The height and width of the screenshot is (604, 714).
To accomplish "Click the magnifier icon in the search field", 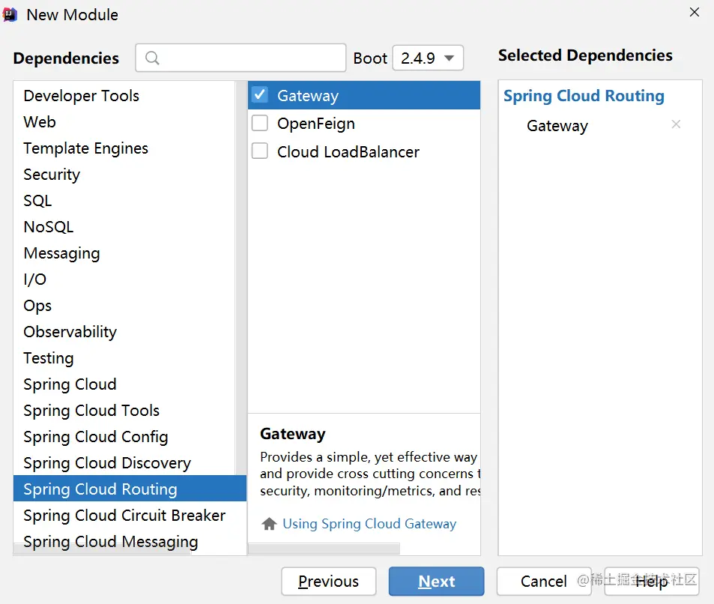I will coord(152,58).
